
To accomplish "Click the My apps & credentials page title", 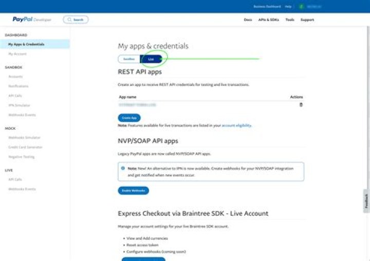I will click(x=153, y=46).
